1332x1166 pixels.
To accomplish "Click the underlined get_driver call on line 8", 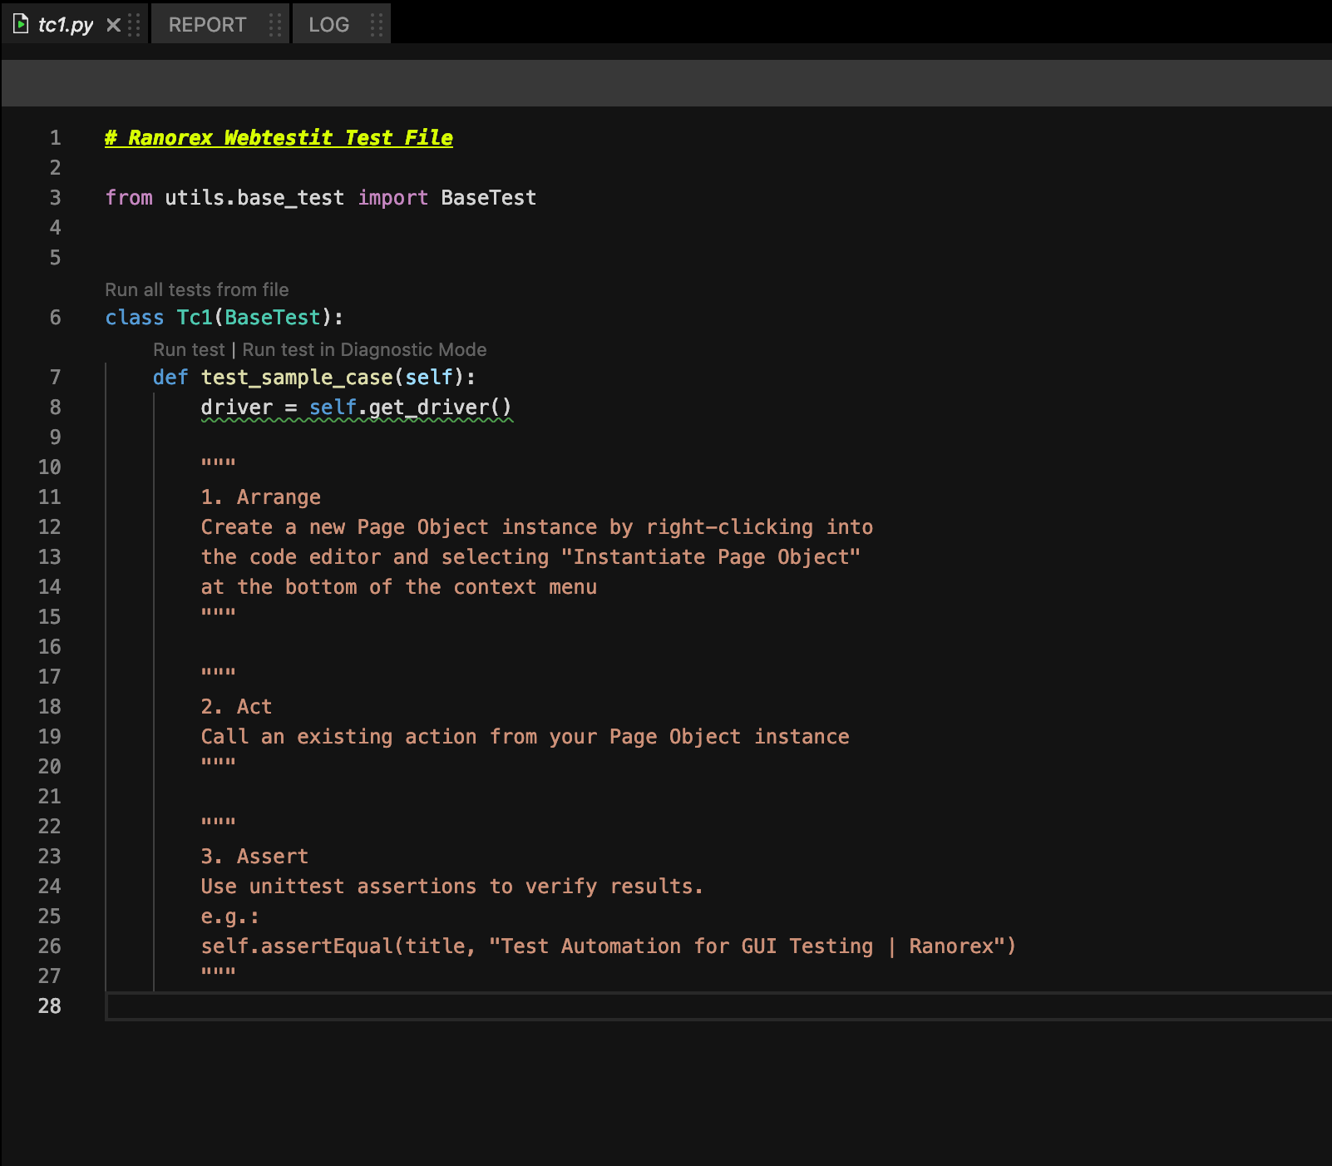I will pyautogui.click(x=437, y=407).
